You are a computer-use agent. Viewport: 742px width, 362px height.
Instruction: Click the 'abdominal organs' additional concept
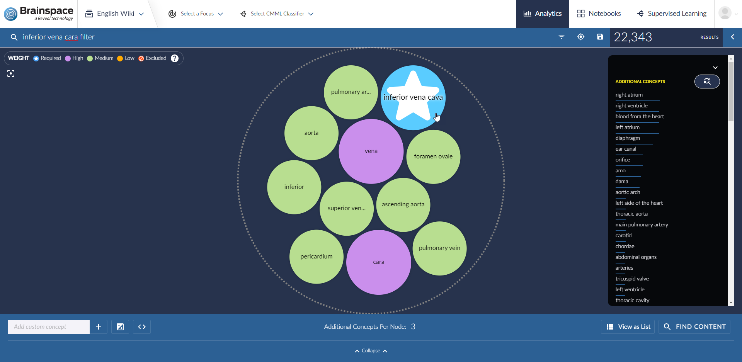[636, 257]
